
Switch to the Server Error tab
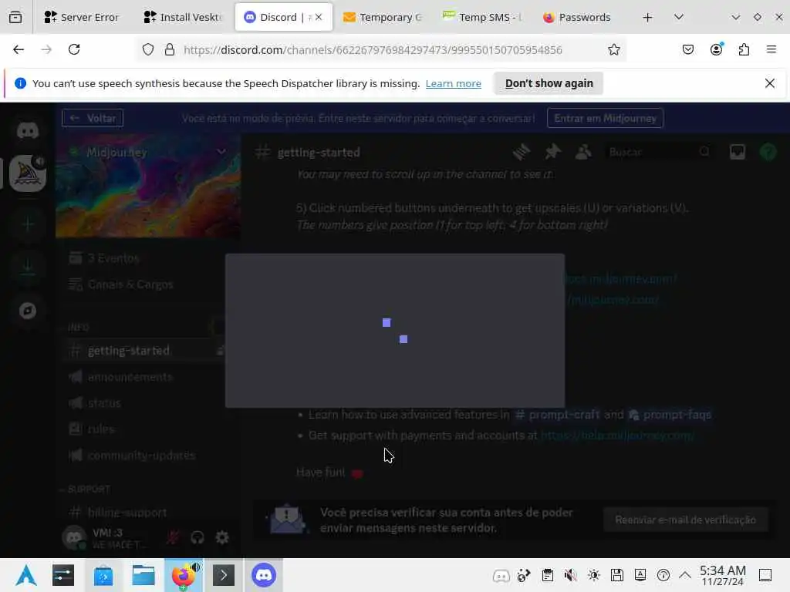click(81, 17)
